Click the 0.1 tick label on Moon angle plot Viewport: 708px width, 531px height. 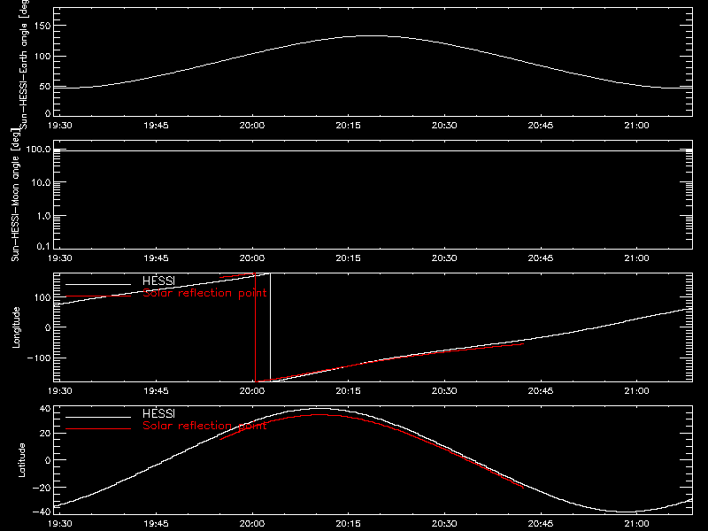pos(43,246)
